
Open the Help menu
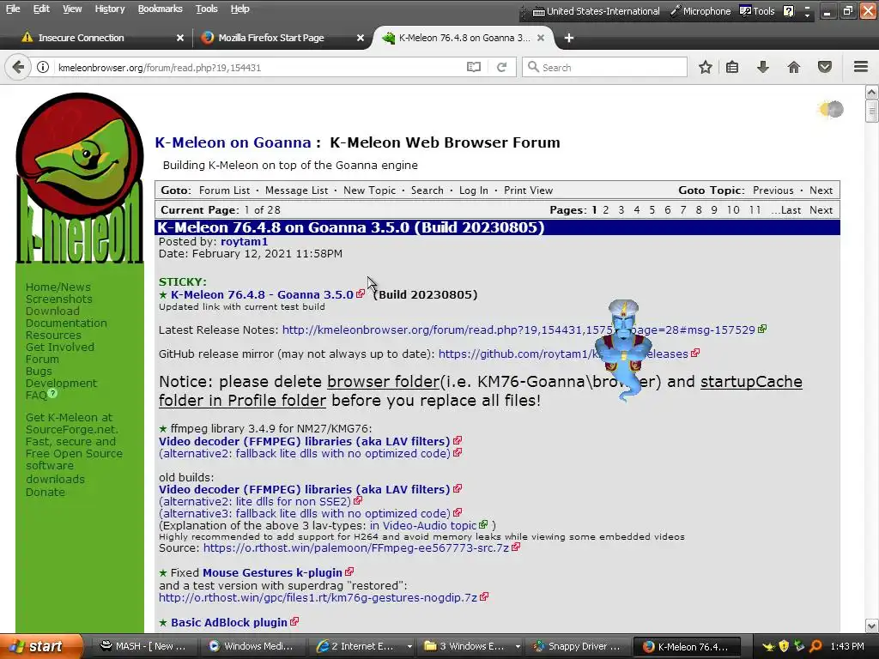coord(240,9)
